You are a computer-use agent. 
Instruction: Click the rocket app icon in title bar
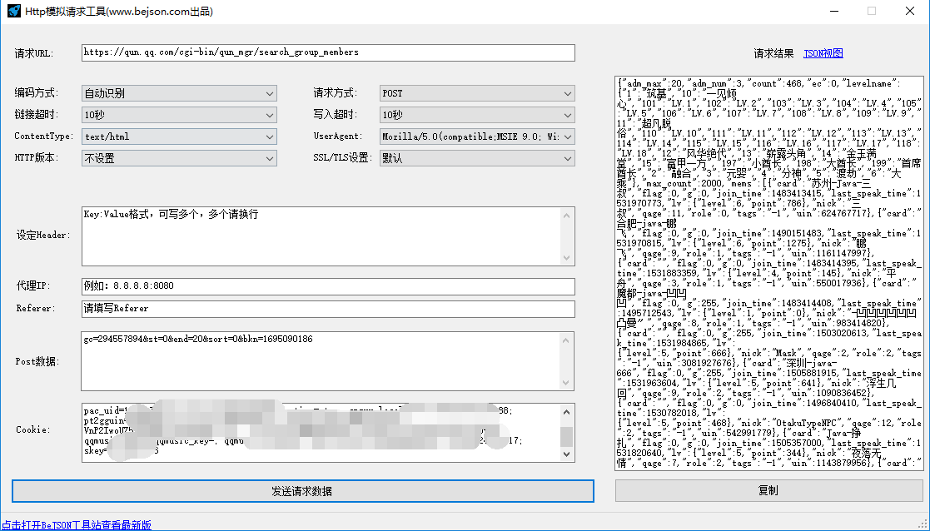pyautogui.click(x=14, y=12)
